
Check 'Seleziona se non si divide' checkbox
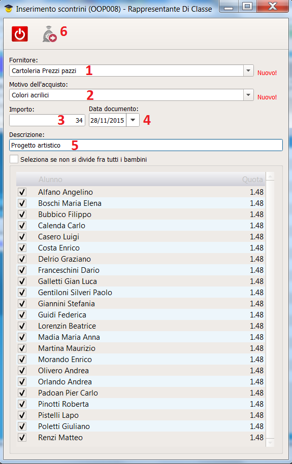14,159
